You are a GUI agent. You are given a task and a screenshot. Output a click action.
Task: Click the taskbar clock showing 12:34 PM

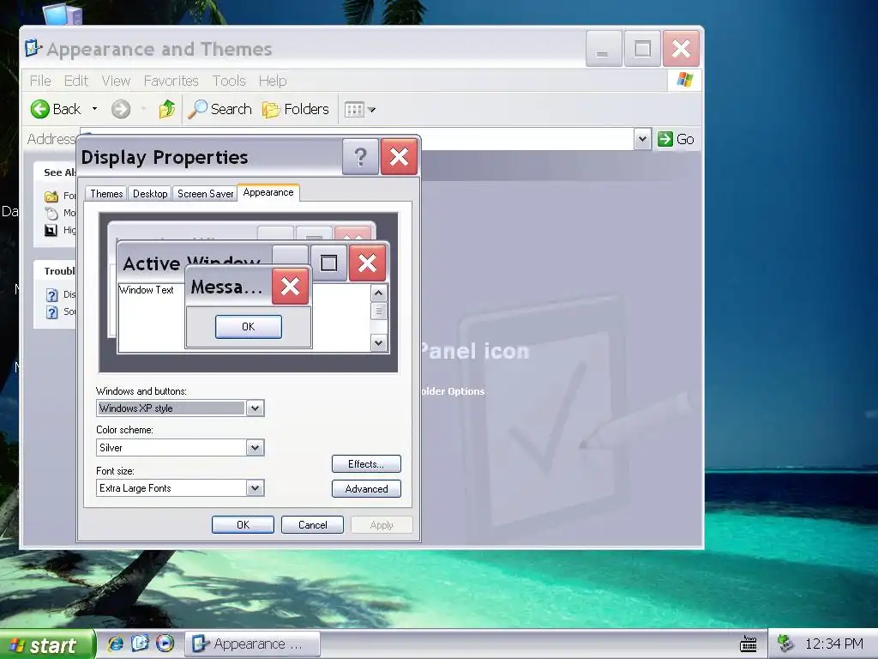click(x=833, y=644)
